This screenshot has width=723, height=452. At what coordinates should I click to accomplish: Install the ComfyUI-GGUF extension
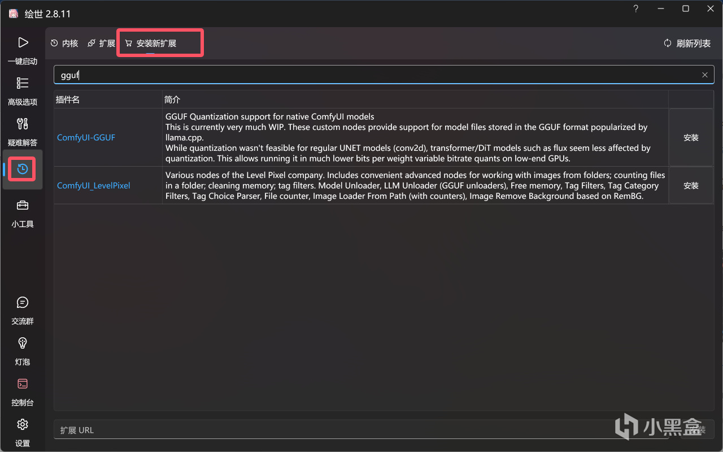(x=691, y=137)
